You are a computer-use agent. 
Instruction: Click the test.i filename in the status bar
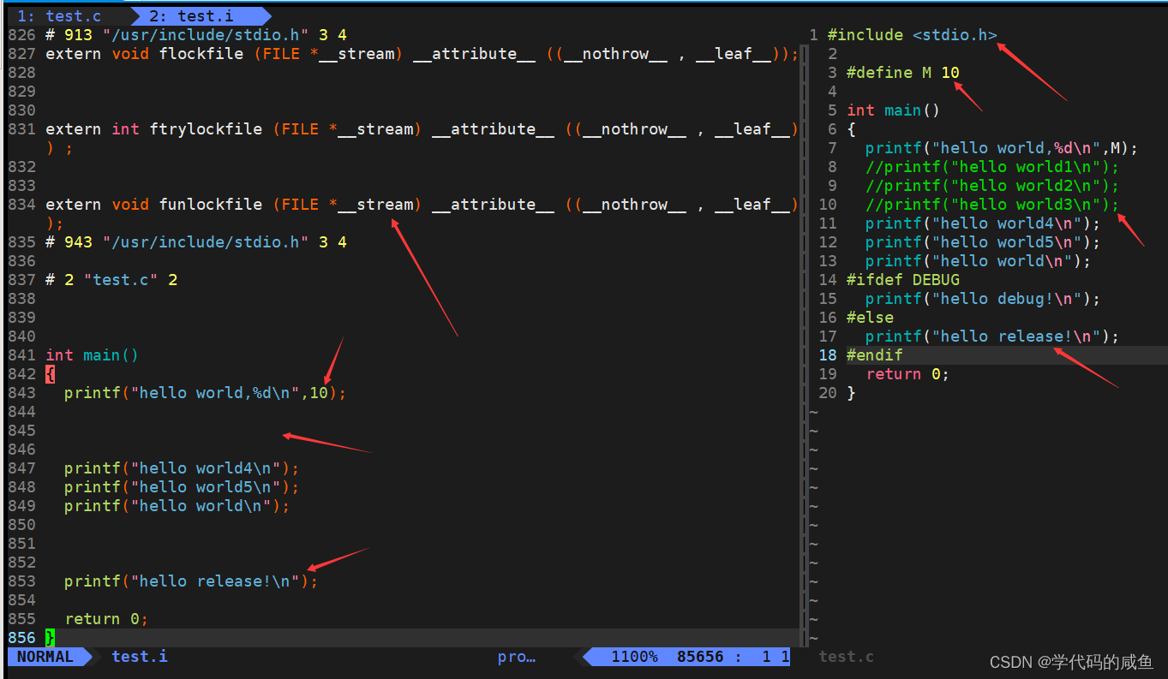click(140, 657)
